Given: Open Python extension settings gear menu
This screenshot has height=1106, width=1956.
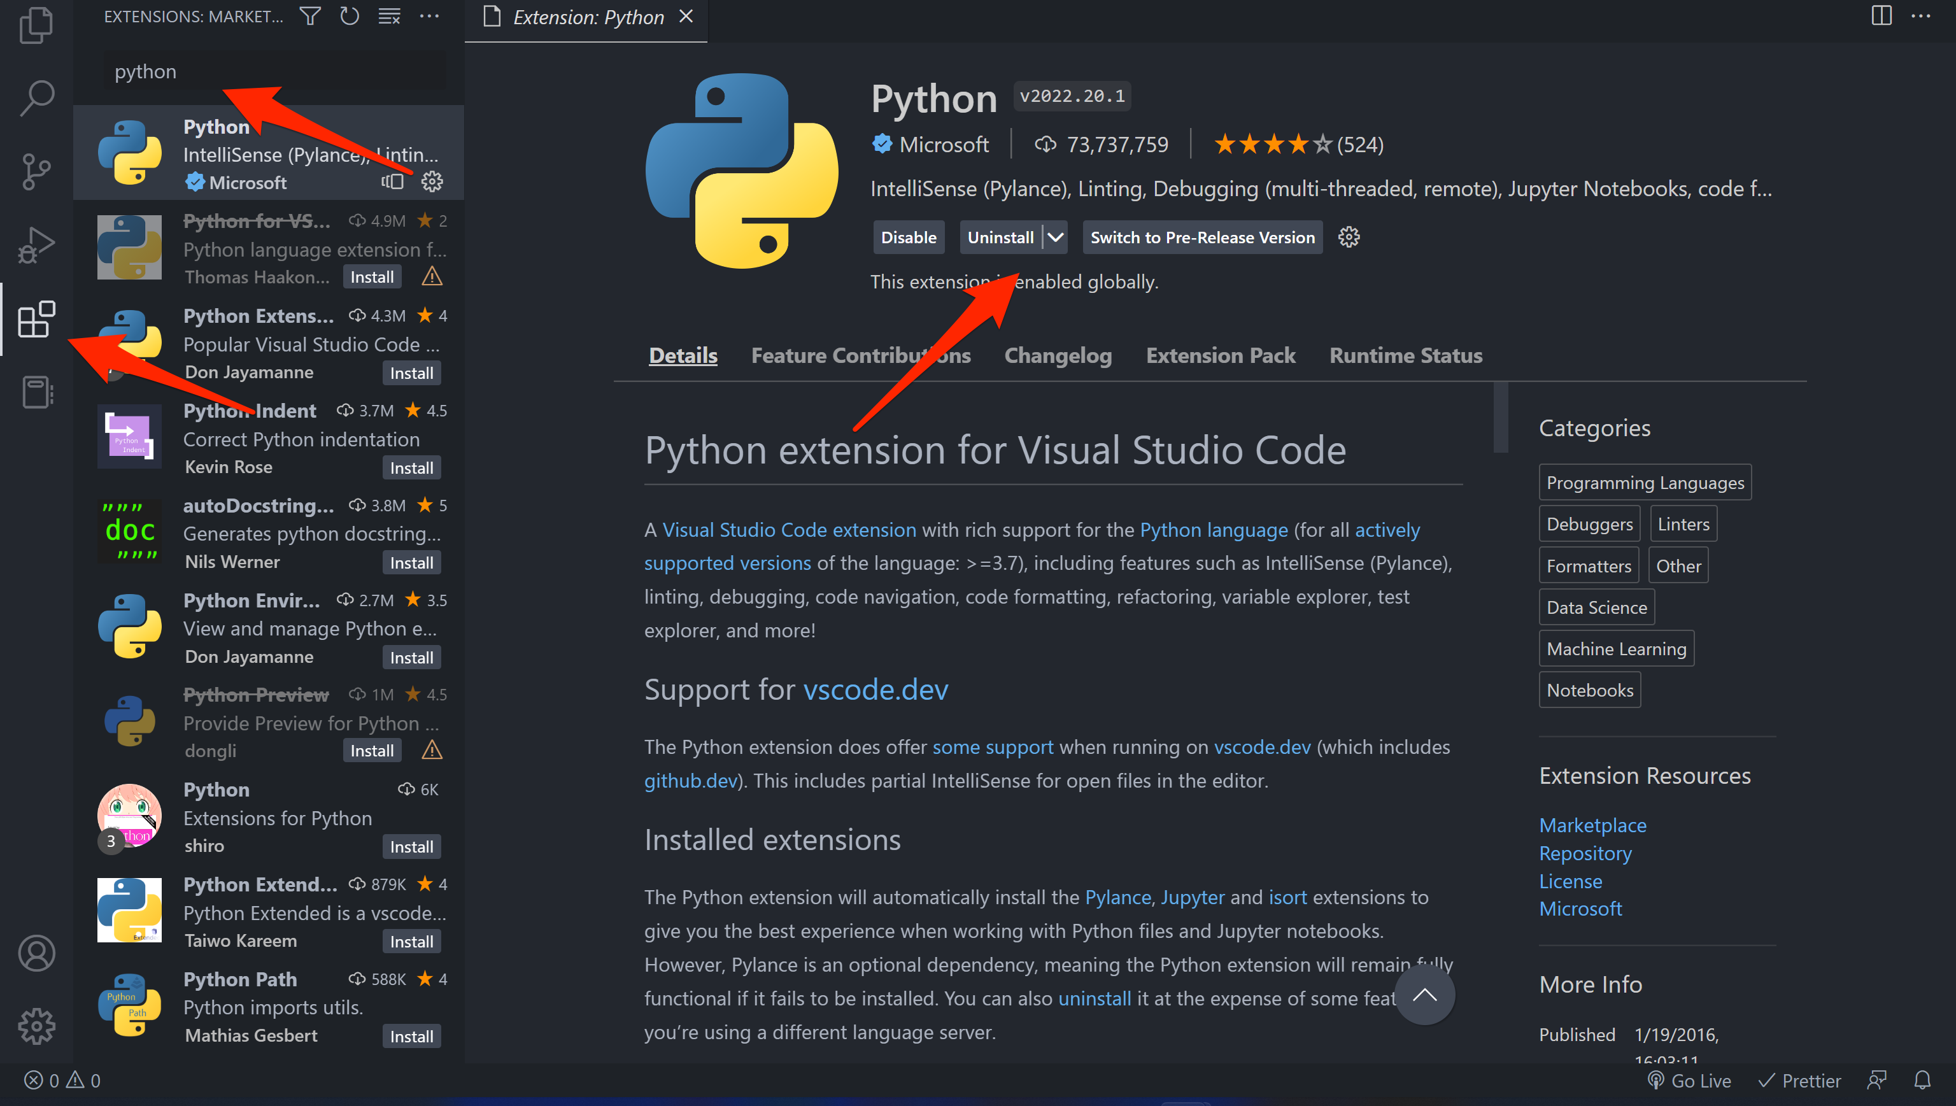Looking at the screenshot, I should pos(1349,238).
